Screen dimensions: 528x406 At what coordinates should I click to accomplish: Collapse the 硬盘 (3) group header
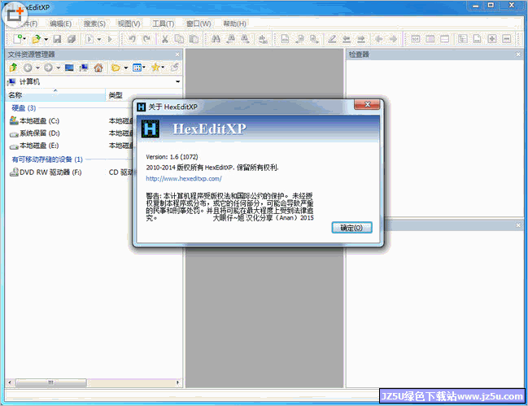24,108
